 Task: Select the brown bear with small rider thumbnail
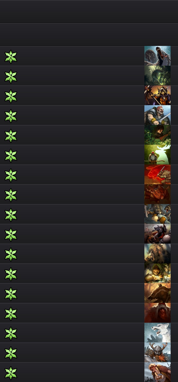tap(158, 293)
